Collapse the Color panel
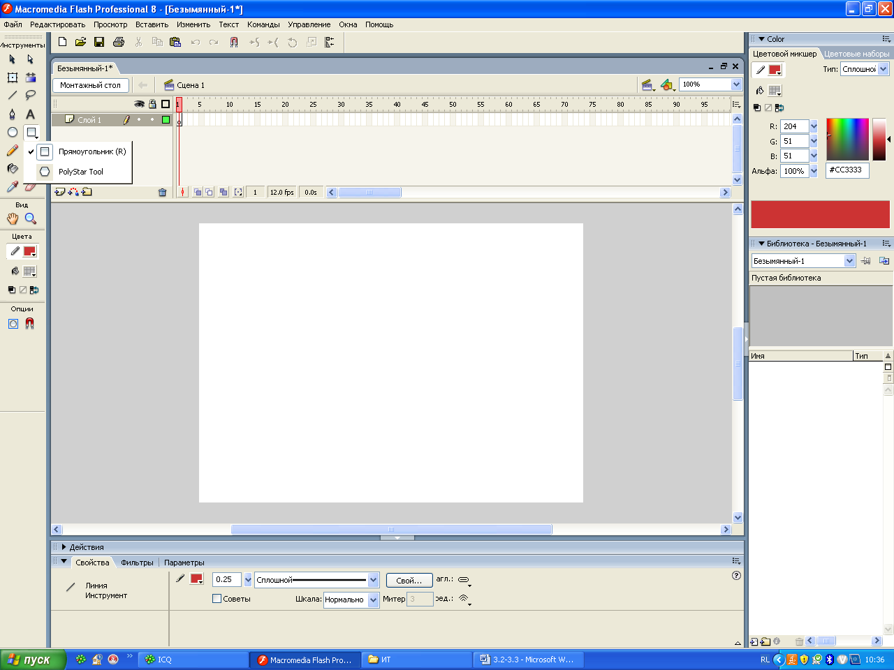This screenshot has height=670, width=894. click(762, 39)
